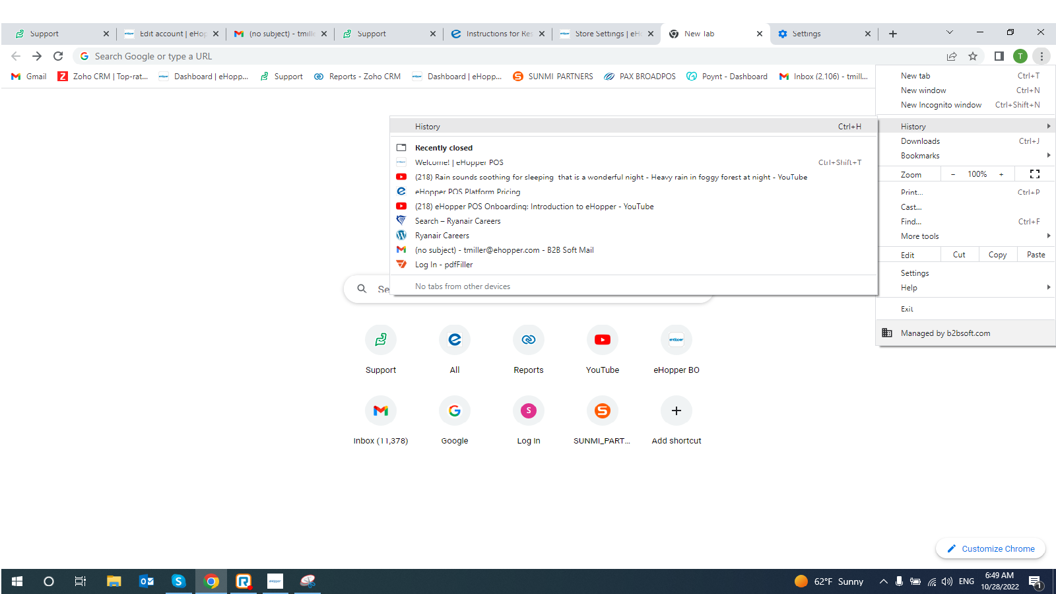Reopen B2B Soft Mail no subject tab
The image size is (1056, 594).
point(634,250)
